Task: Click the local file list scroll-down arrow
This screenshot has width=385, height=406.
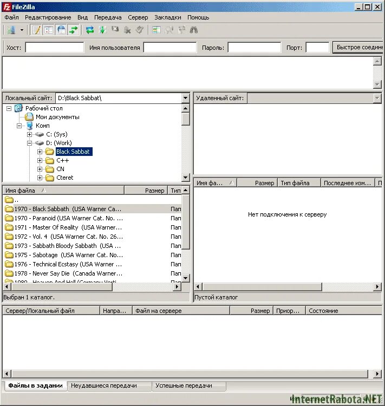Action: pos(185,278)
